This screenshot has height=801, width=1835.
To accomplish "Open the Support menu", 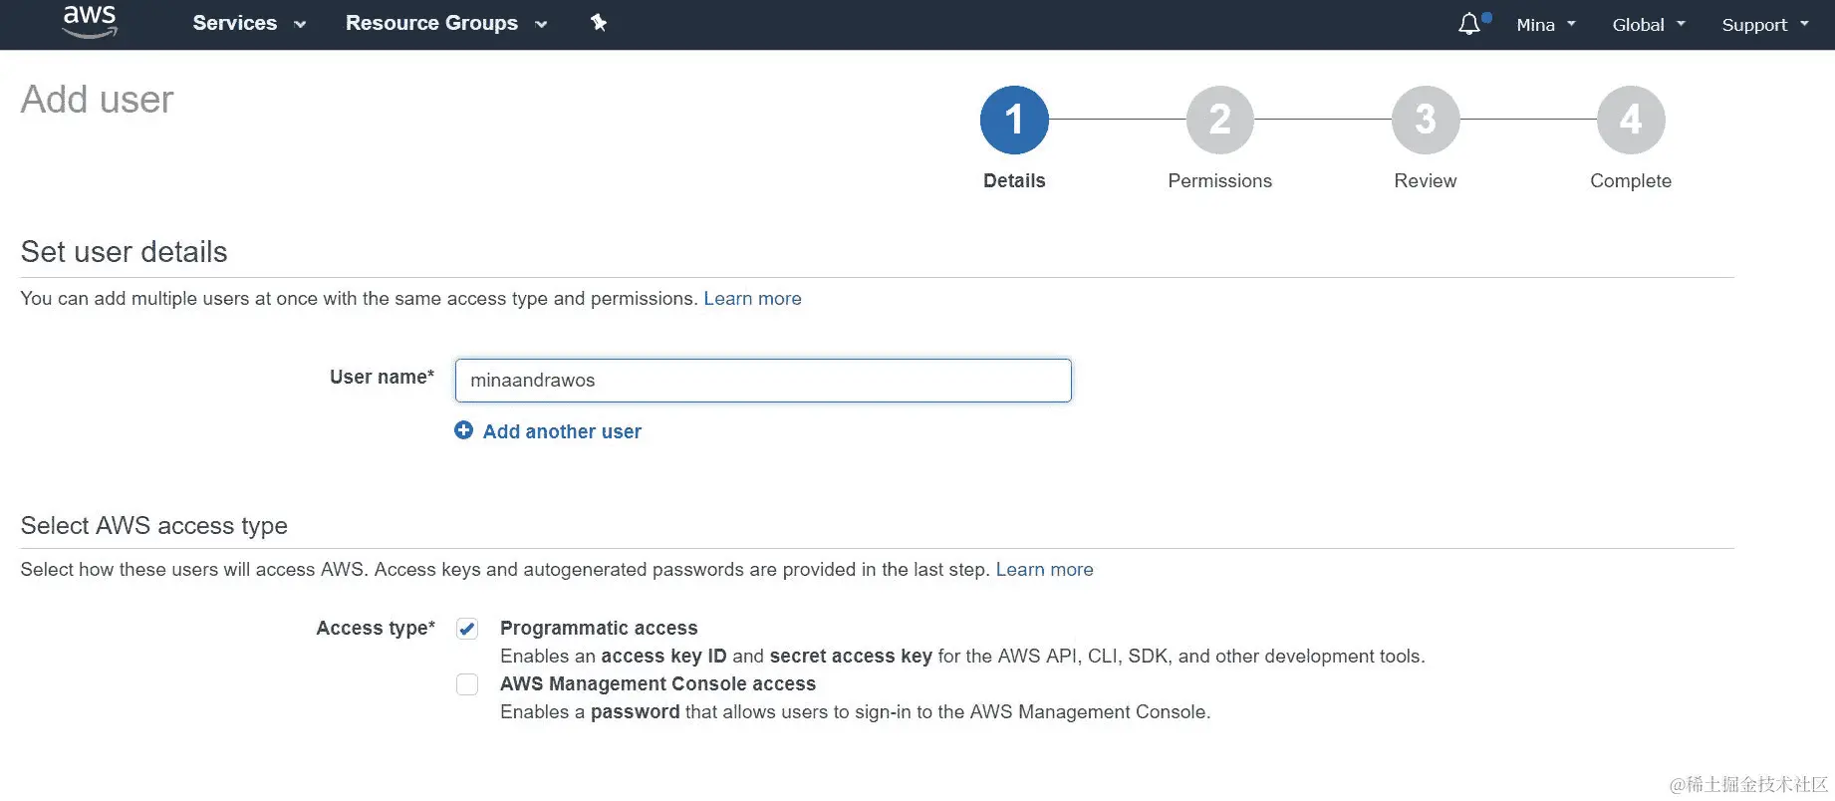I will [x=1764, y=25].
